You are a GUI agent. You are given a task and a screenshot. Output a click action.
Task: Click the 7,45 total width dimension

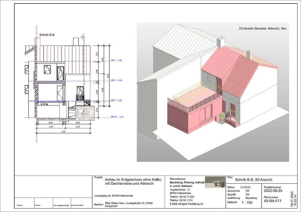coord(63,131)
